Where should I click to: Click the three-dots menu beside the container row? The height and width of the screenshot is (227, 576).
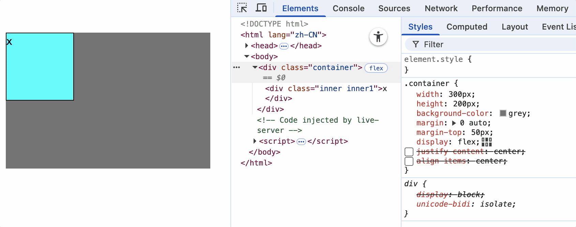click(237, 67)
